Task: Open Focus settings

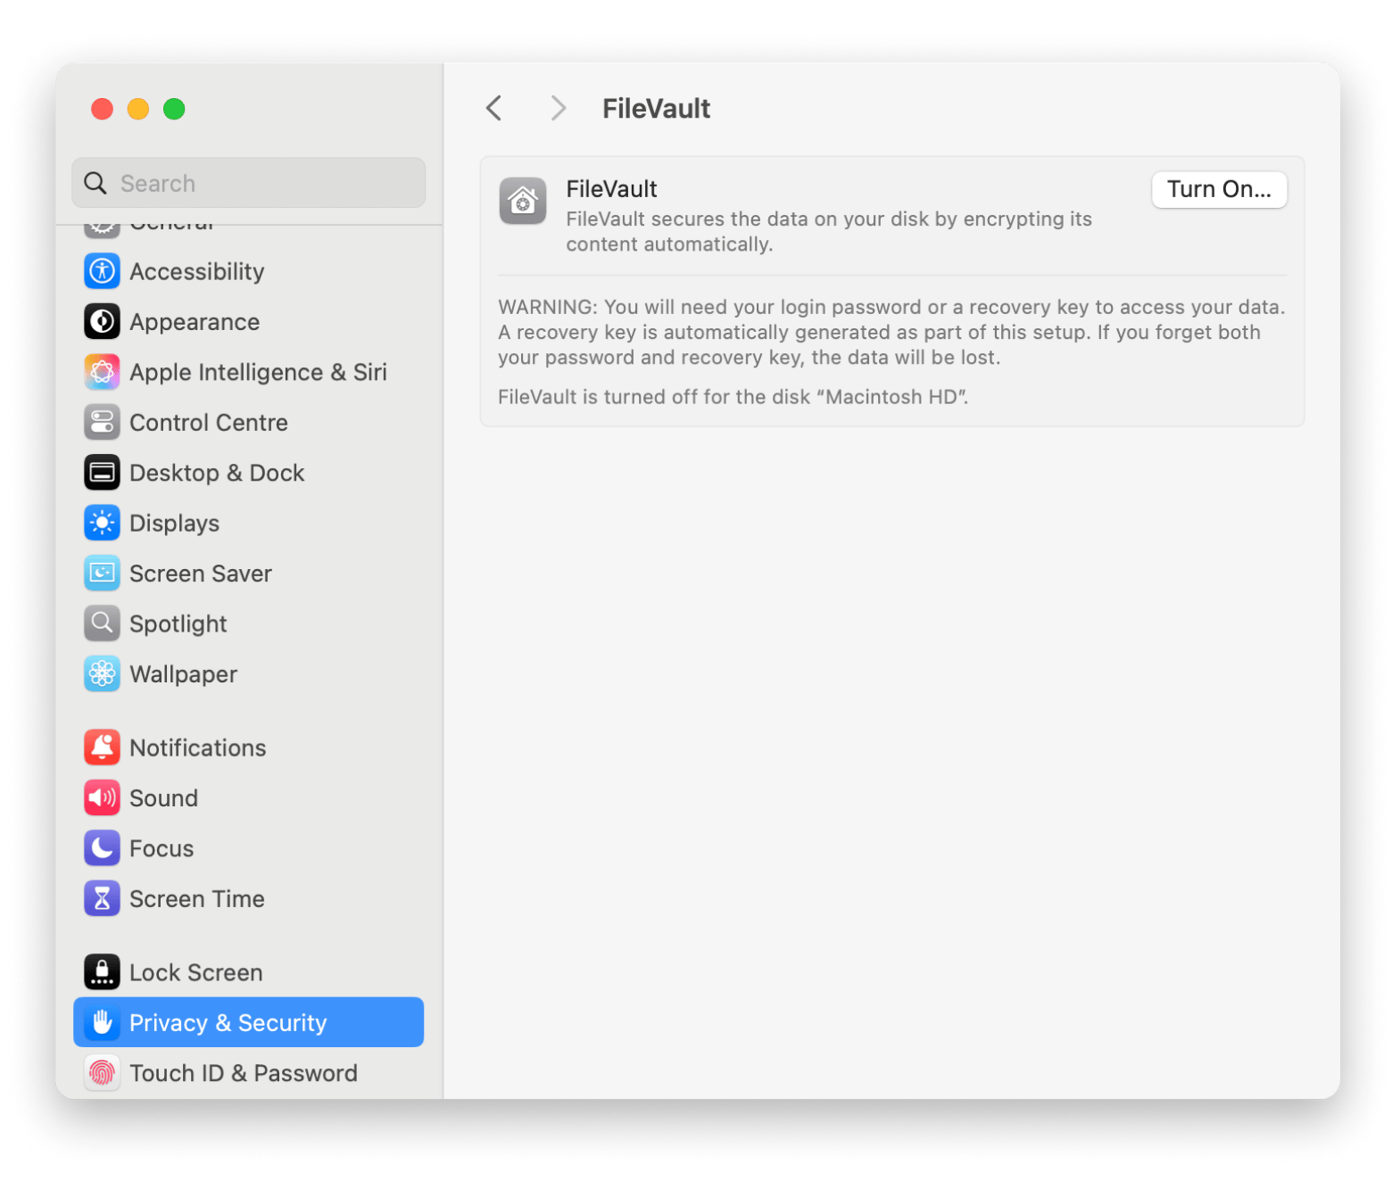Action: tap(248, 848)
